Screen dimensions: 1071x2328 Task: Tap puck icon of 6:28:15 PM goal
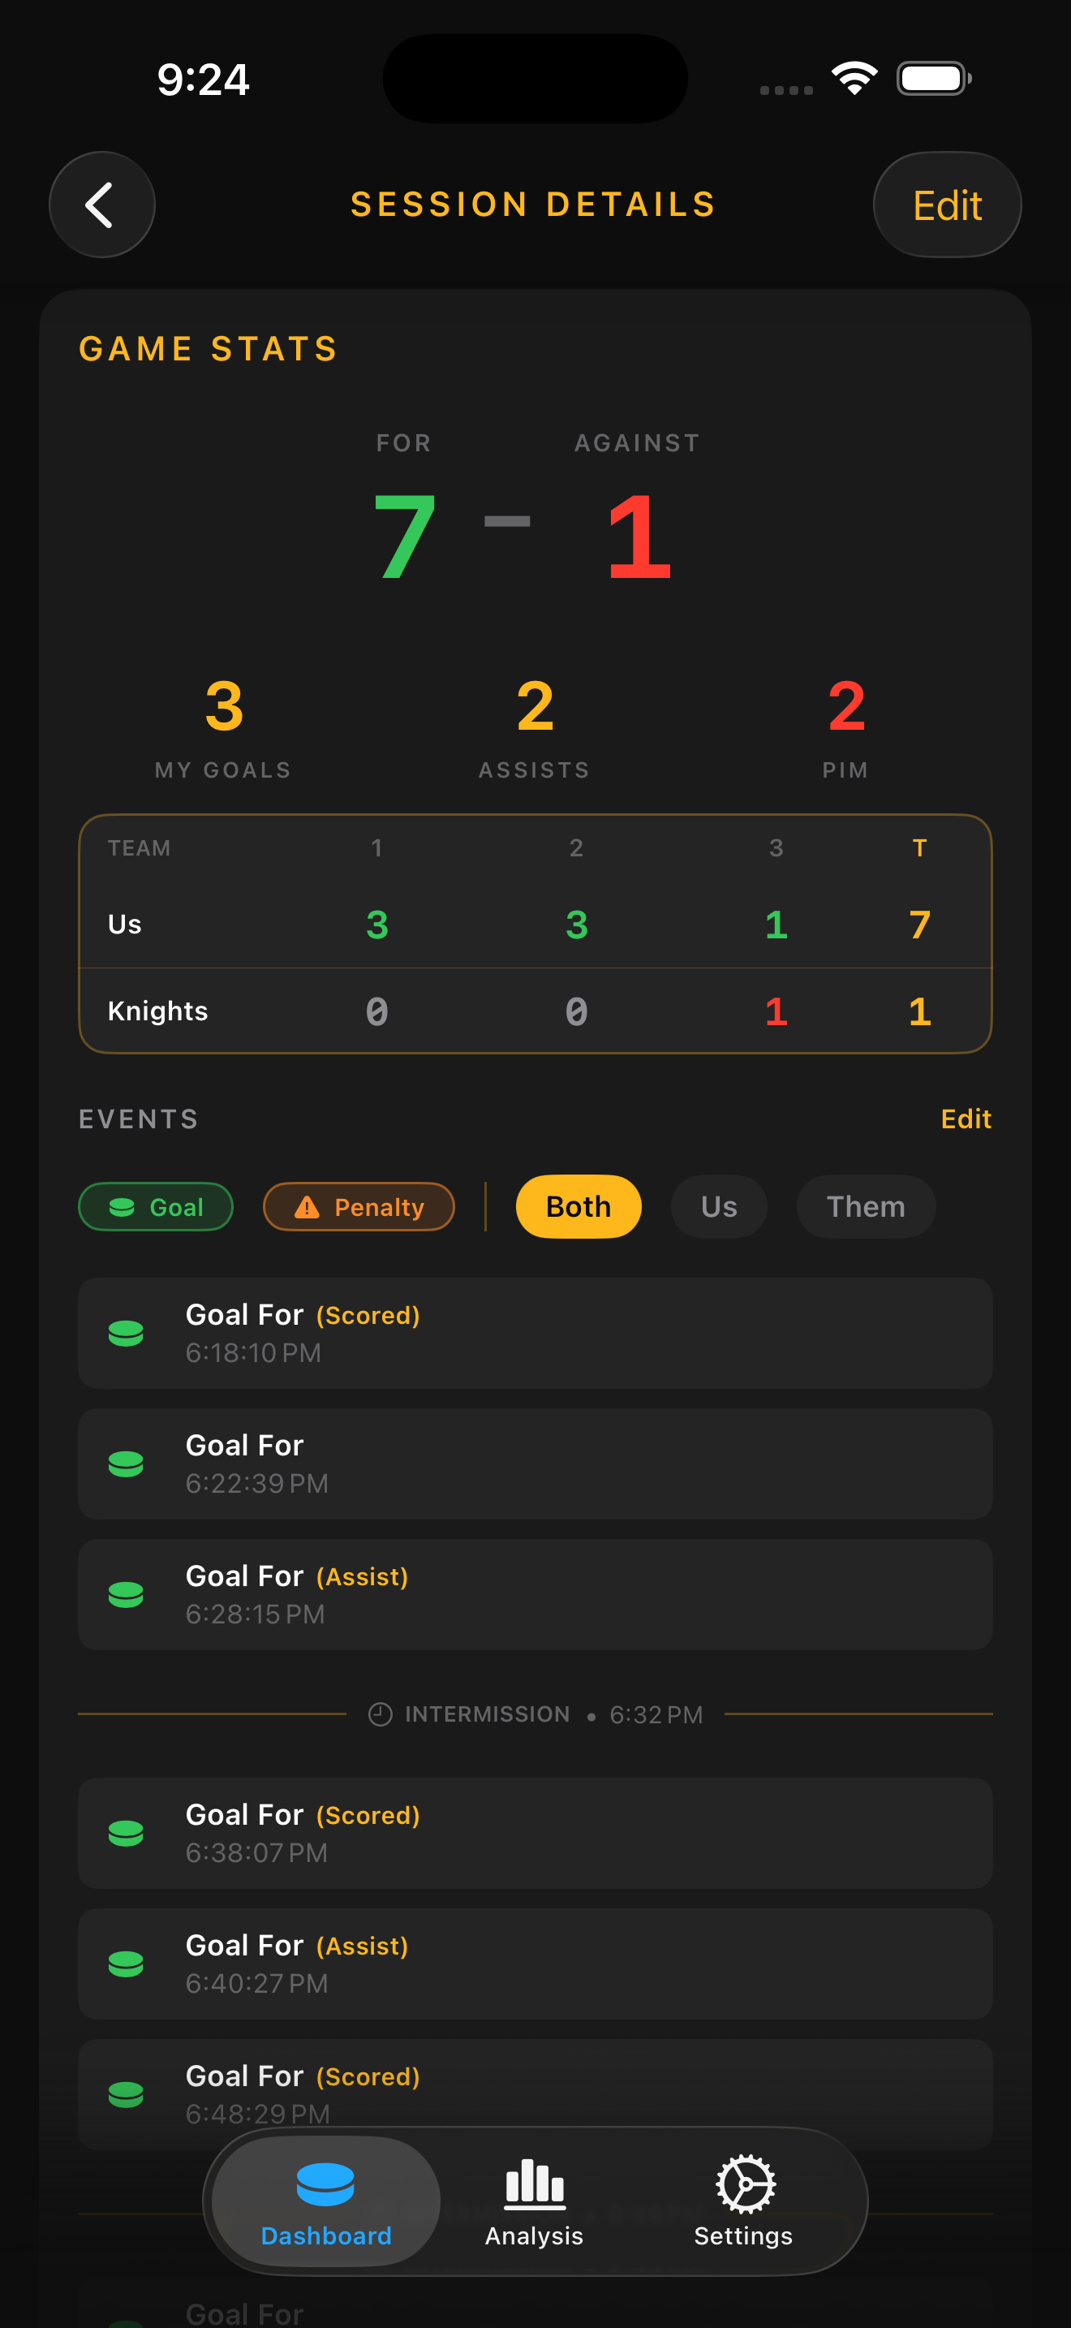coord(126,1595)
